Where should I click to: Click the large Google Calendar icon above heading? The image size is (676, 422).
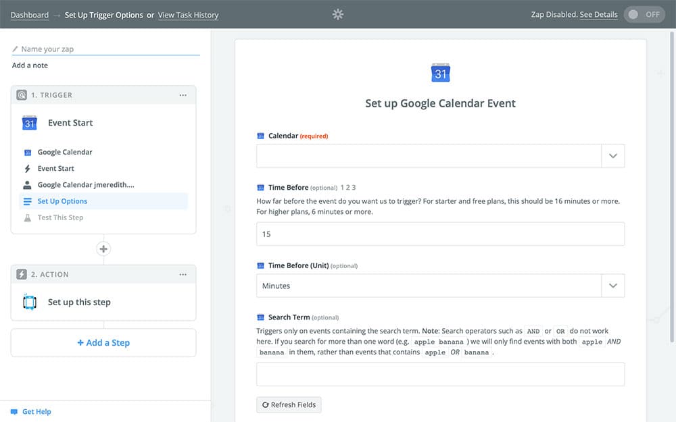point(441,74)
